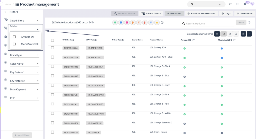Select the shopping cart column view icon
This screenshot has height=139, width=256.
[x=224, y=34]
